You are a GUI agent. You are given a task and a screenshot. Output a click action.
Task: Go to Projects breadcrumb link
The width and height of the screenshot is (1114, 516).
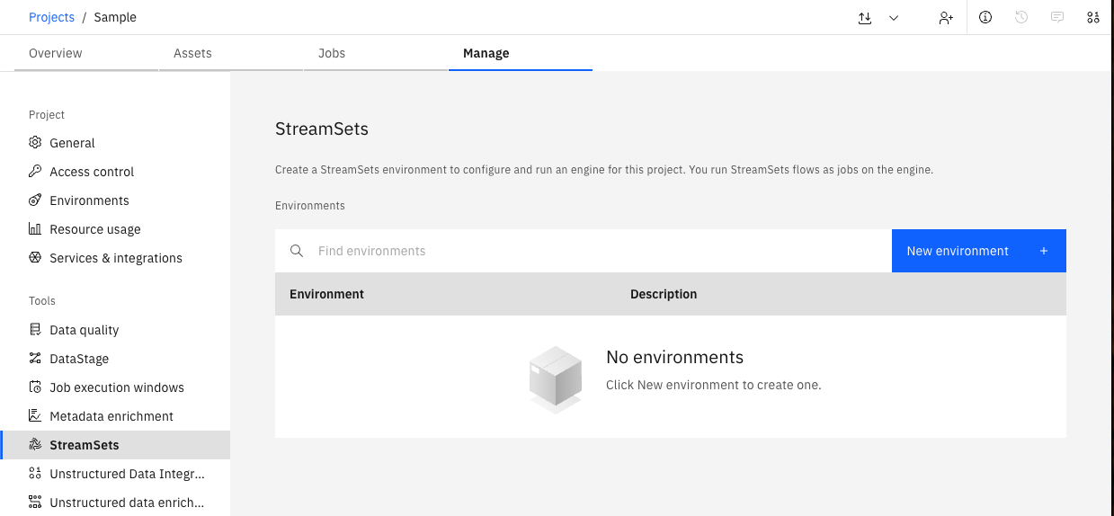click(52, 17)
